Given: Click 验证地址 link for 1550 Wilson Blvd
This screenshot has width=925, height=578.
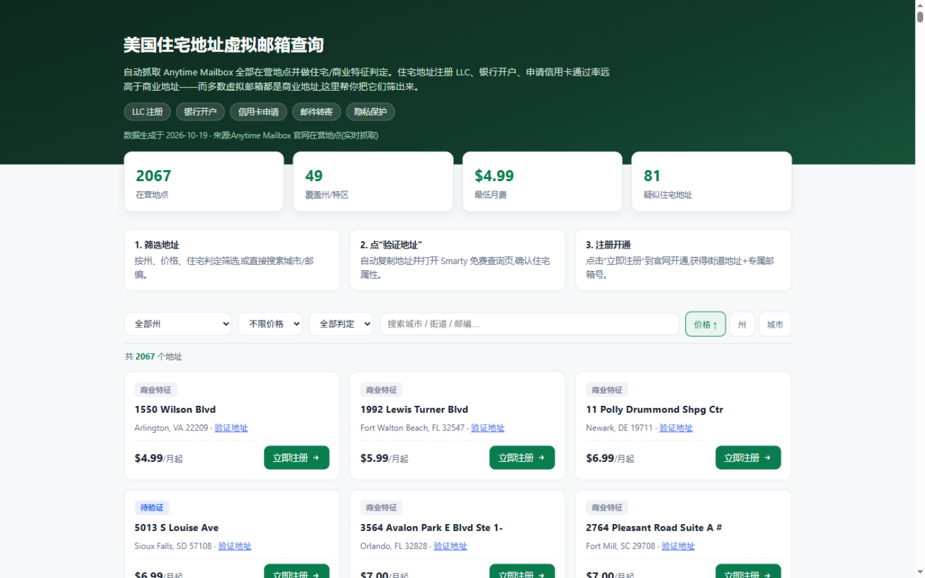Looking at the screenshot, I should (x=231, y=428).
